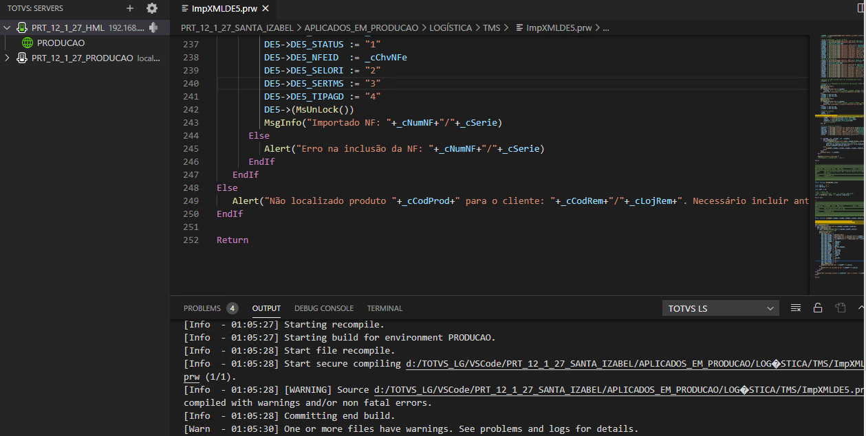The height and width of the screenshot is (436, 866).
Task: Maximize the panel with the chevron icon
Action: coord(860,308)
